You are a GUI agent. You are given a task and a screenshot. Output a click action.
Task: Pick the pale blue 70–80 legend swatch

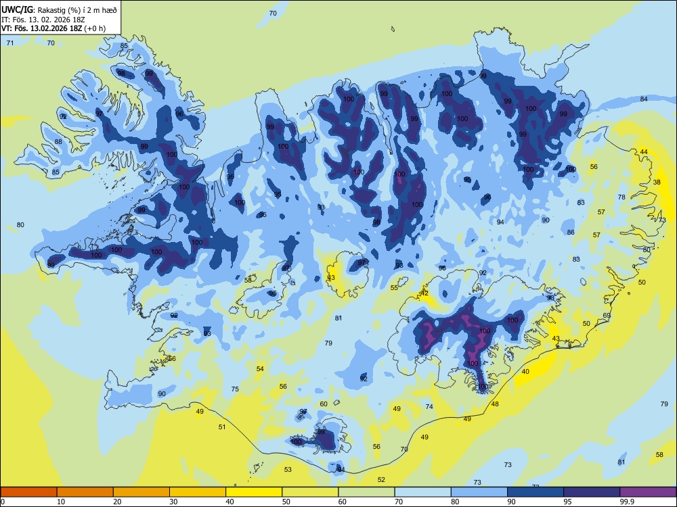coord(422,492)
